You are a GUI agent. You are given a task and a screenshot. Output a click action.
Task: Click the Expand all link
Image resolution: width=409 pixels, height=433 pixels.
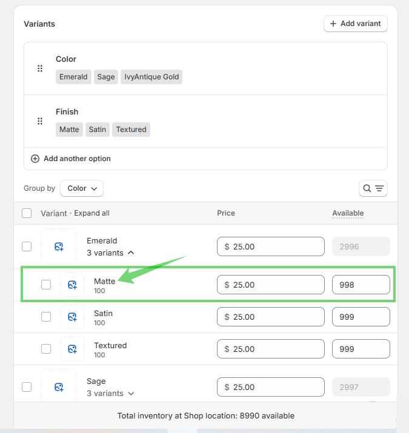(x=91, y=213)
